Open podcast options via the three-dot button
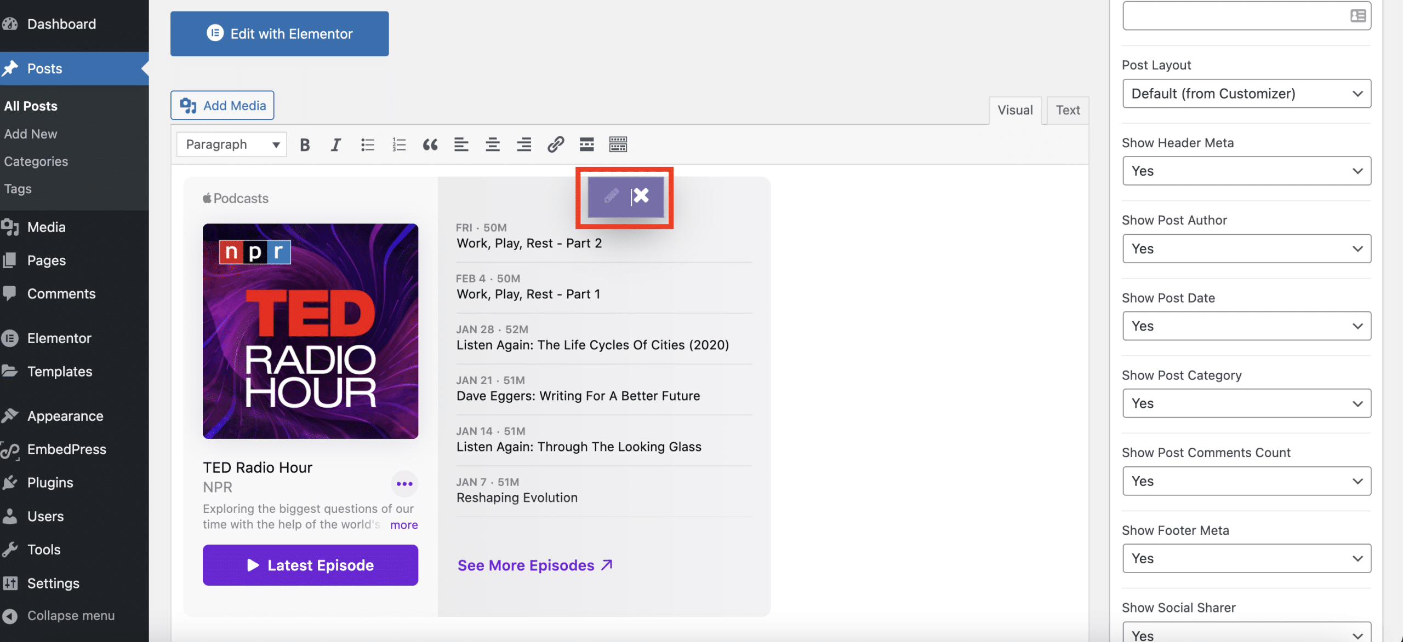This screenshot has width=1403, height=642. coord(404,483)
